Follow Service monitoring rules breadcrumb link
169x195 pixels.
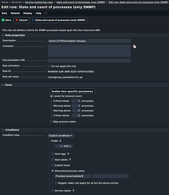click(39, 2)
